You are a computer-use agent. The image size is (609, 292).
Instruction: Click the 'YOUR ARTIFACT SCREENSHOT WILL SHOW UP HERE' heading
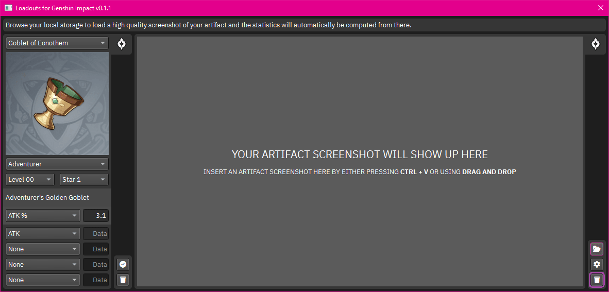tap(360, 154)
